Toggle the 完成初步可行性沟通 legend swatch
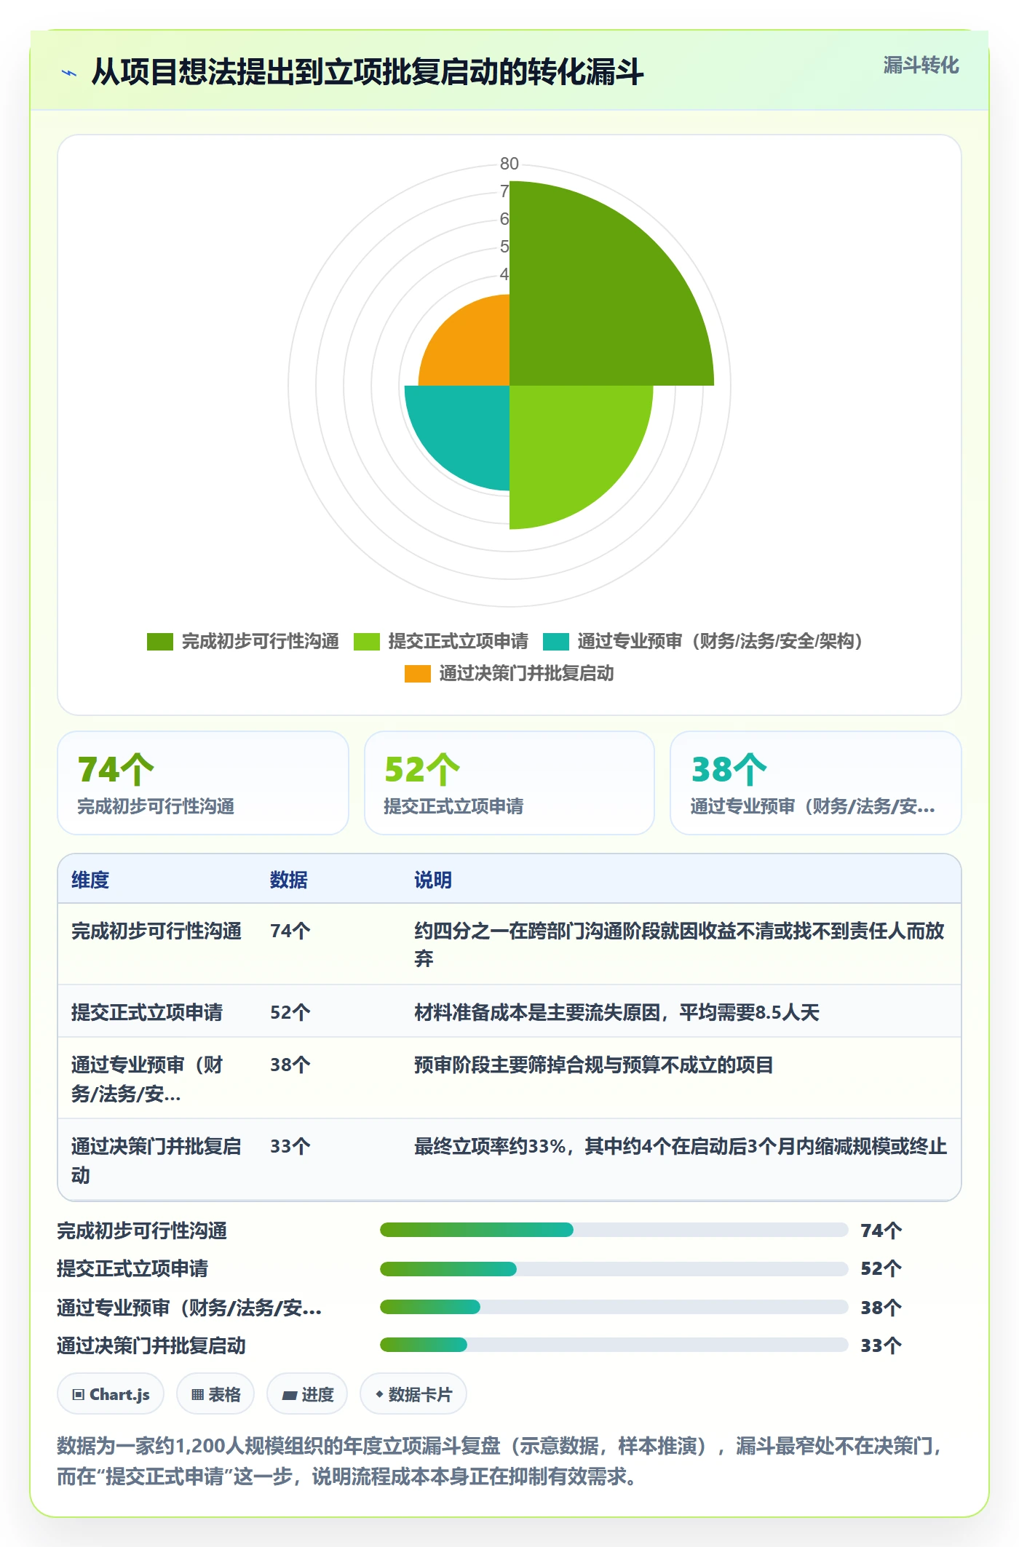 (160, 641)
